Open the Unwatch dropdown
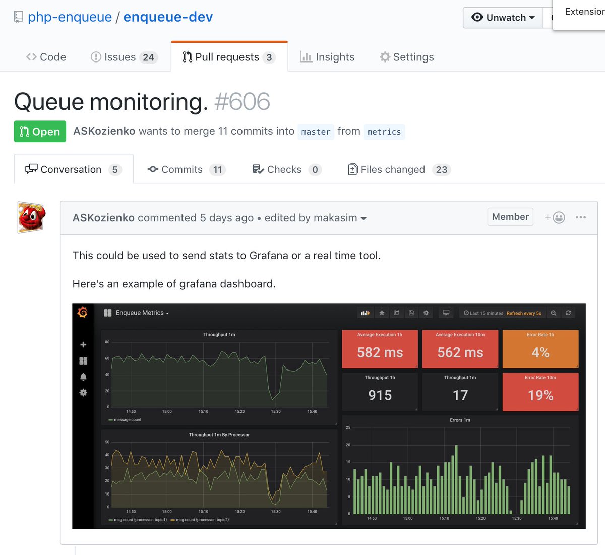Viewport: 605px width, 555px height. pos(503,17)
